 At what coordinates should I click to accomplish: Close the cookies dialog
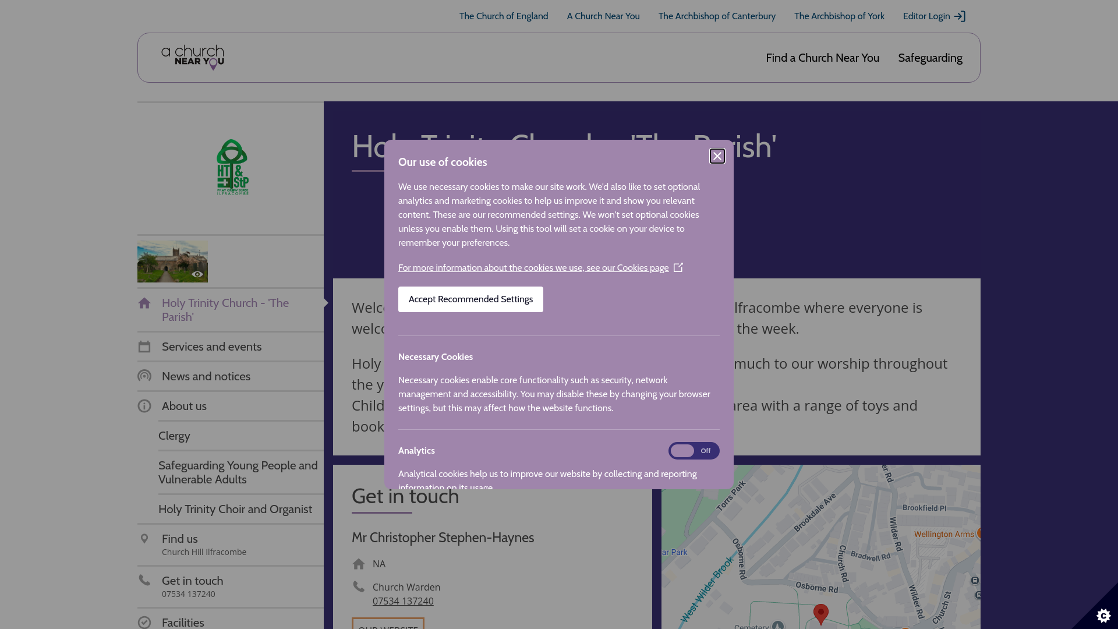coord(717,156)
